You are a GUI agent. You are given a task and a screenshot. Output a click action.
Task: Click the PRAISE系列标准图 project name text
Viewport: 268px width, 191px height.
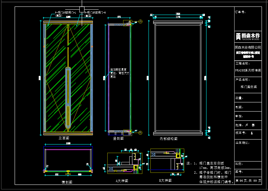click(248, 70)
